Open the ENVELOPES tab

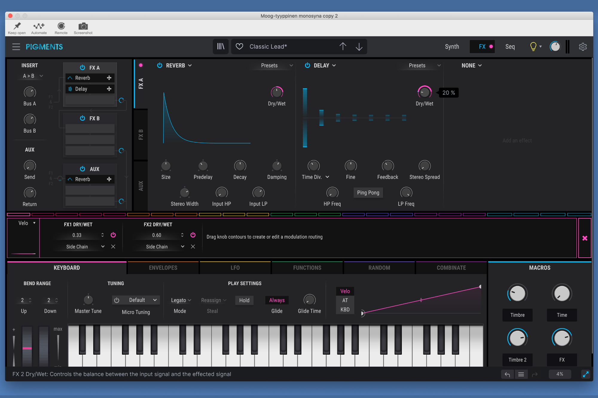pyautogui.click(x=163, y=268)
